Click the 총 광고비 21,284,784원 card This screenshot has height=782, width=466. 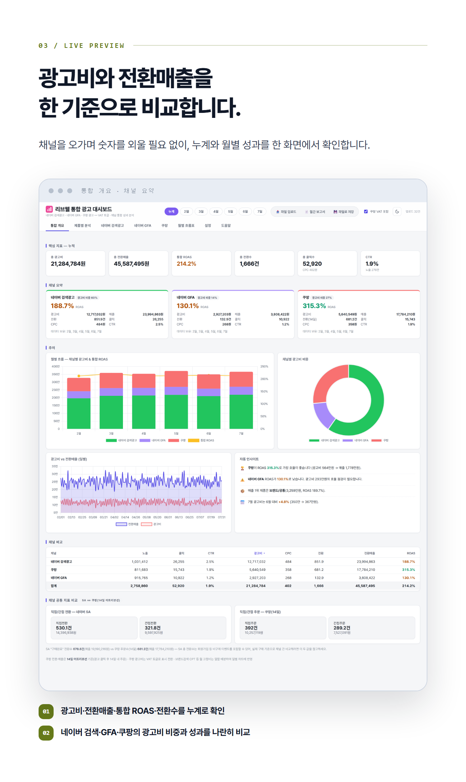[75, 263]
